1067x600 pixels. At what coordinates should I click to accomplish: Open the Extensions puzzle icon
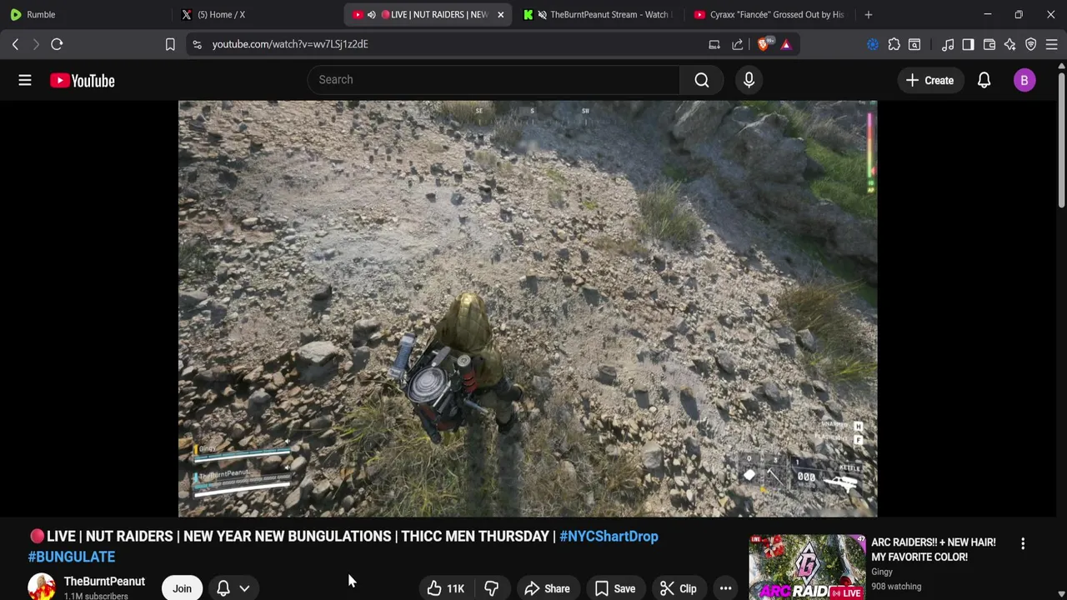click(x=894, y=44)
